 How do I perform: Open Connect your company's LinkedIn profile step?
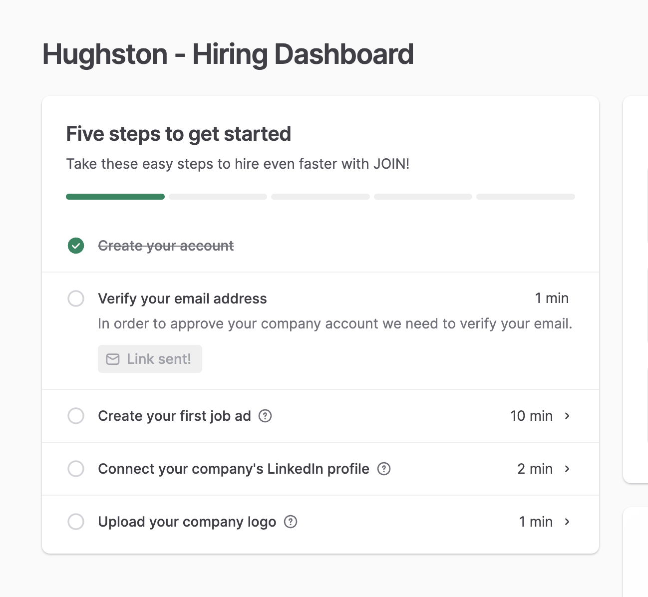pyautogui.click(x=233, y=469)
